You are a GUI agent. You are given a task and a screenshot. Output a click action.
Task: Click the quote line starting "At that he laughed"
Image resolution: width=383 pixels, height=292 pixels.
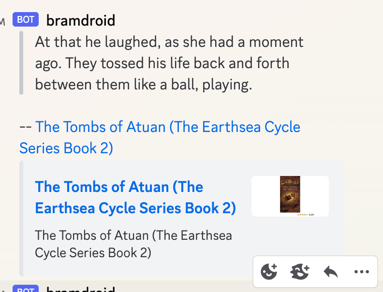(x=169, y=42)
